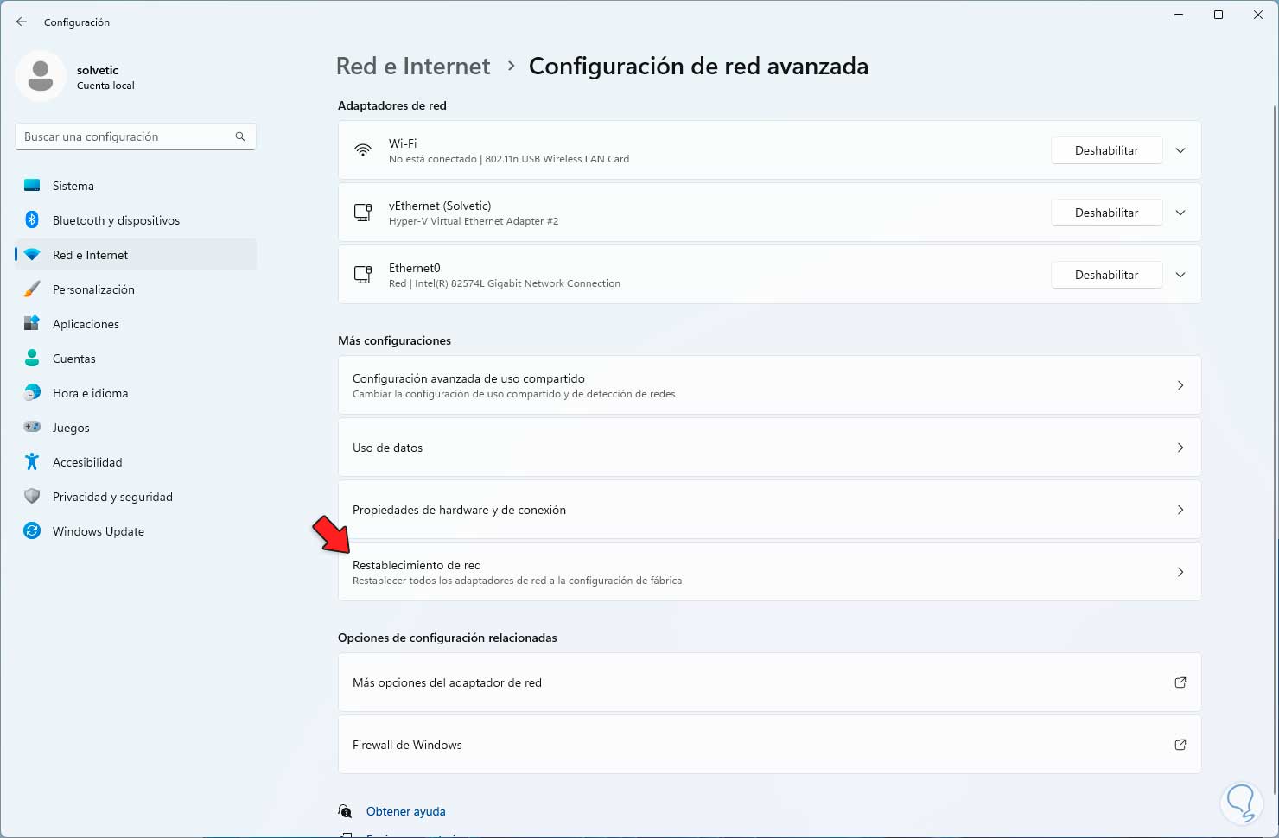The width and height of the screenshot is (1279, 838).
Task: Click the back arrow in the title bar
Action: coord(22,22)
